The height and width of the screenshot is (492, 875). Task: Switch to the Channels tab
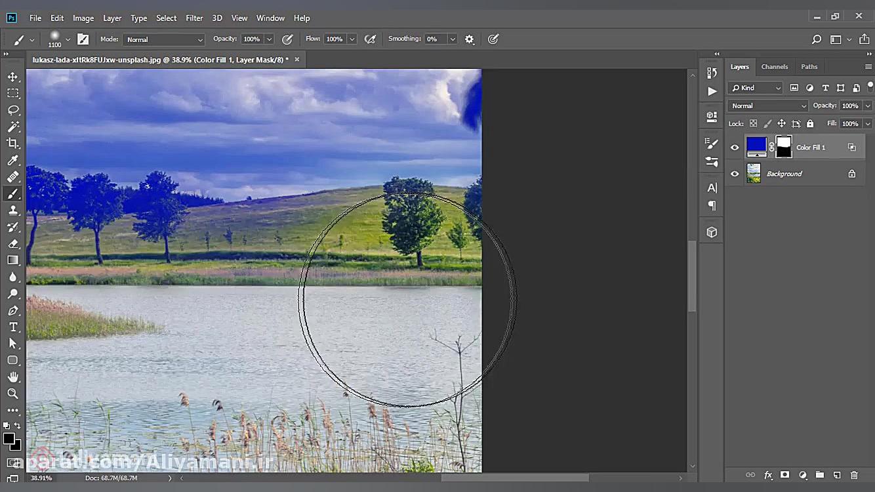tap(774, 67)
